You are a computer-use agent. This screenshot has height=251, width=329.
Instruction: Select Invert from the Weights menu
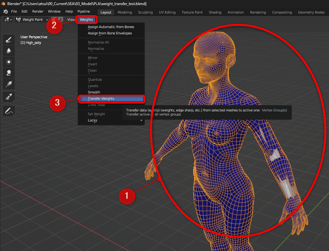(111, 64)
